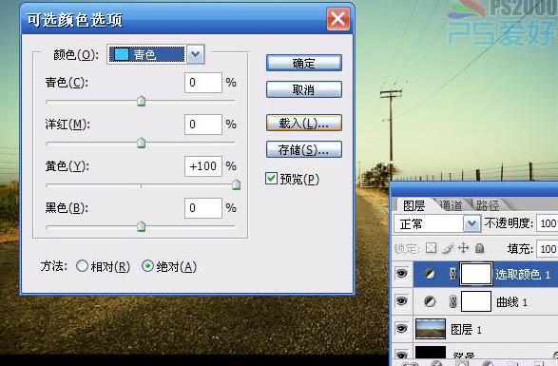Hide the 选取颜色 1 layer with eye icon
The height and width of the screenshot is (366, 558).
pos(402,274)
